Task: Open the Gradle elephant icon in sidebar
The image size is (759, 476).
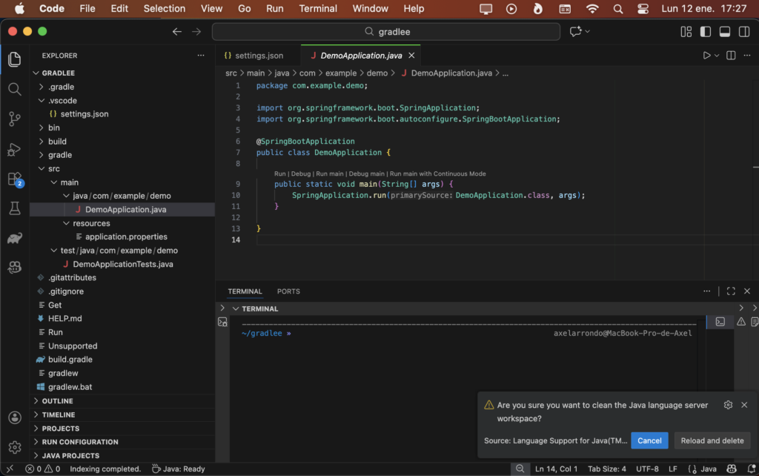Action: coord(14,238)
